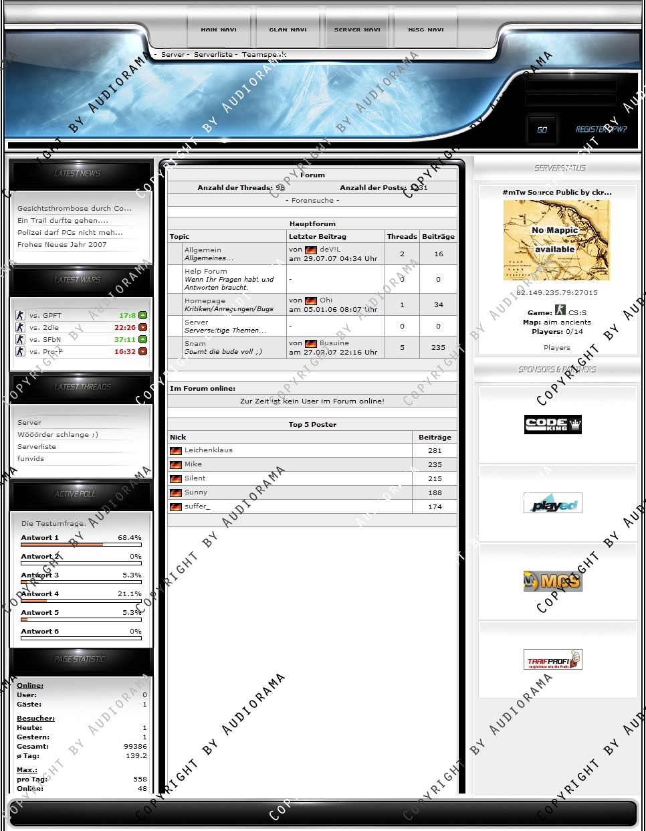This screenshot has width=646, height=831.
Task: Click the CS:S game icon in serverstatus
Action: click(560, 310)
